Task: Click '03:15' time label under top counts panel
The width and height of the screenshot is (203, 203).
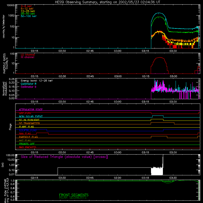Action: coord(145,51)
